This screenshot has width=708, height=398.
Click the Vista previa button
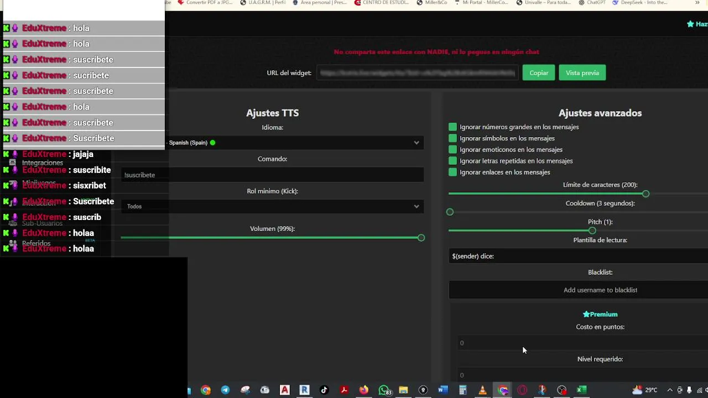point(582,72)
